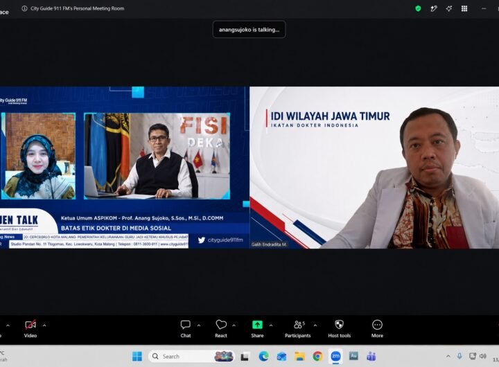
Task: Open the AI Companion sparkle icon
Action: point(448,8)
